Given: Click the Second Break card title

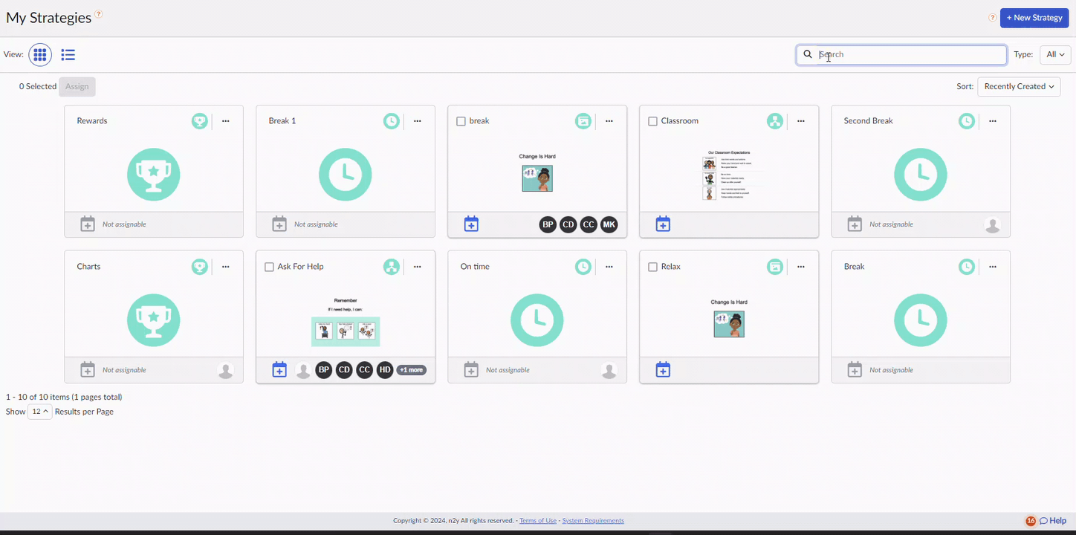Looking at the screenshot, I should tap(868, 121).
